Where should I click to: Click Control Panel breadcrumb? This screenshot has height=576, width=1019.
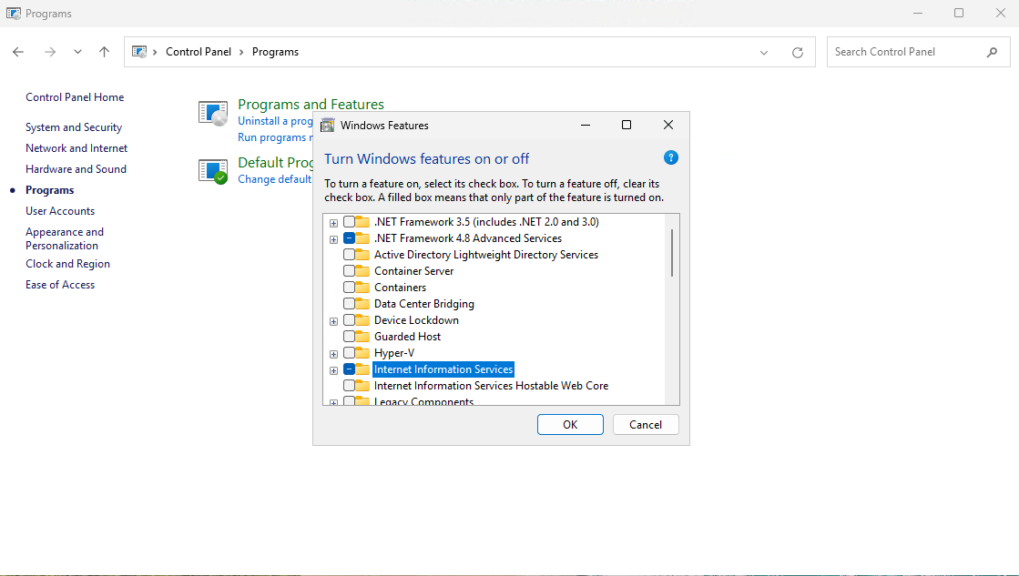coord(199,52)
